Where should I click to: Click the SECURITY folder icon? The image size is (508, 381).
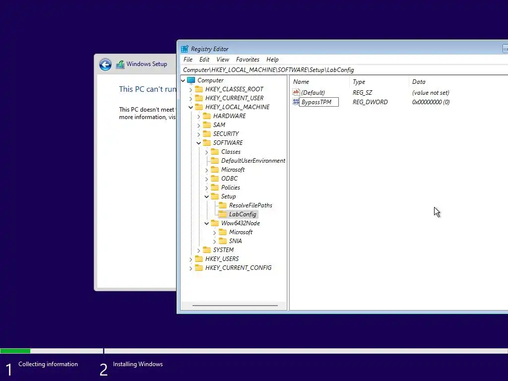(207, 134)
